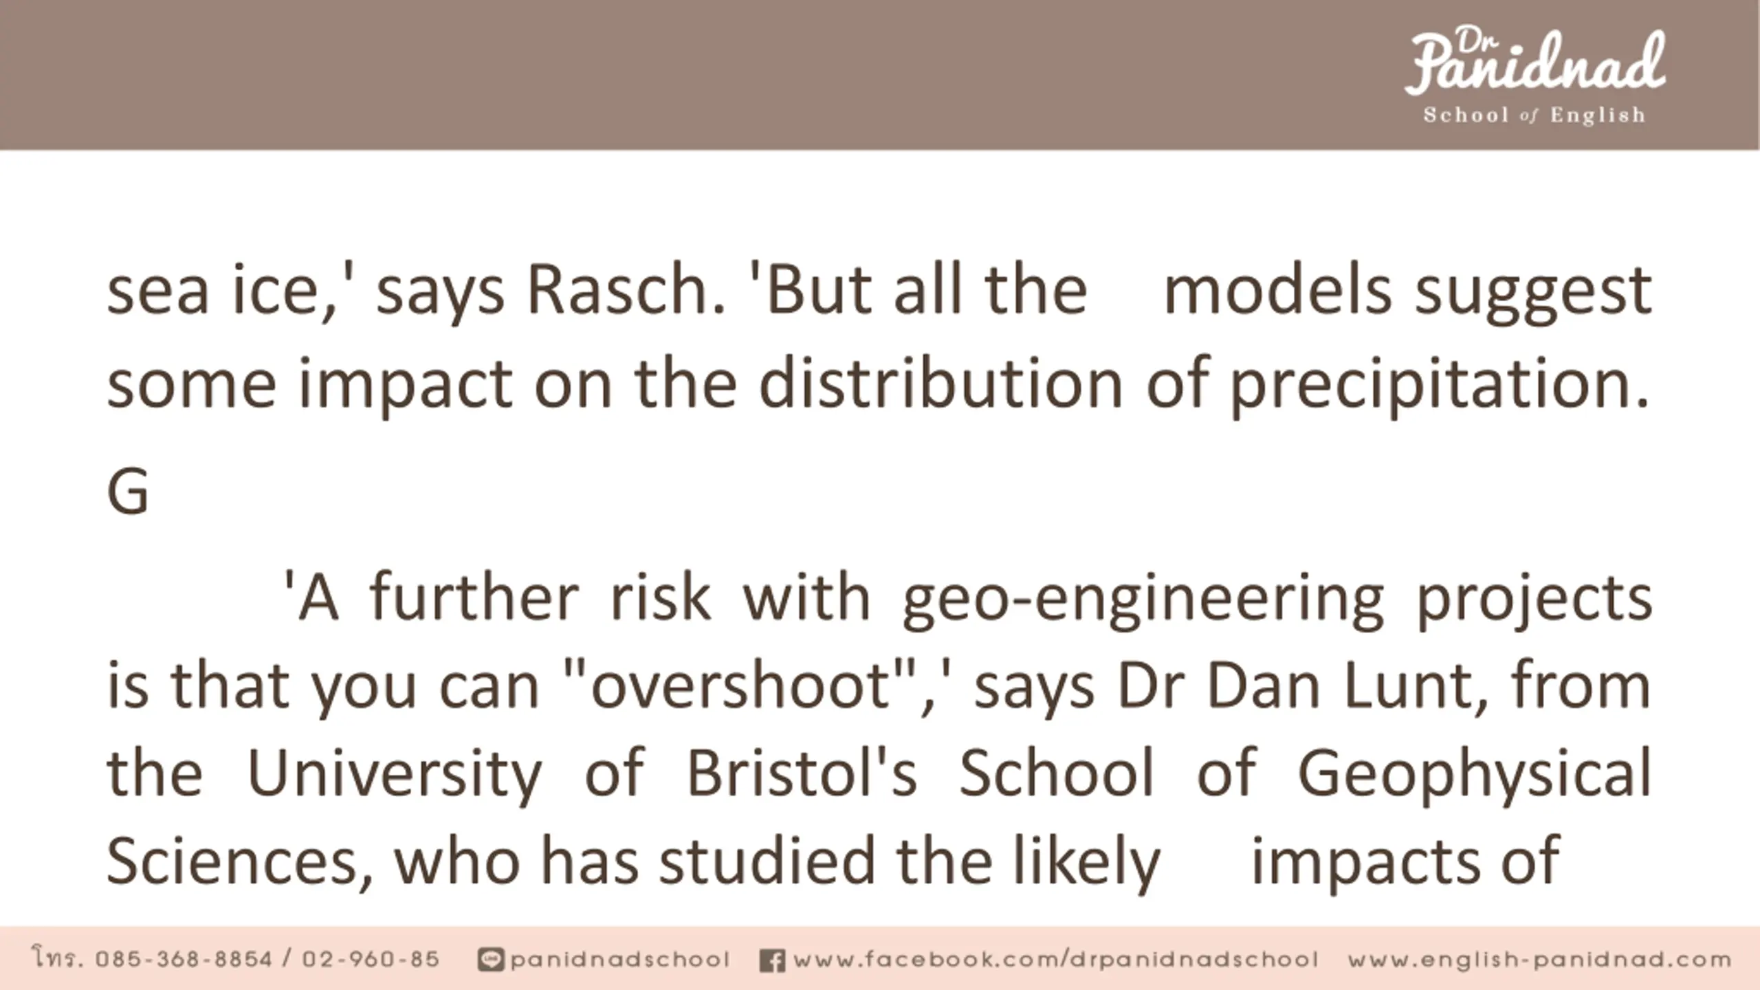Click the Facebook icon in the footer
The width and height of the screenshot is (1760, 990).
click(772, 960)
